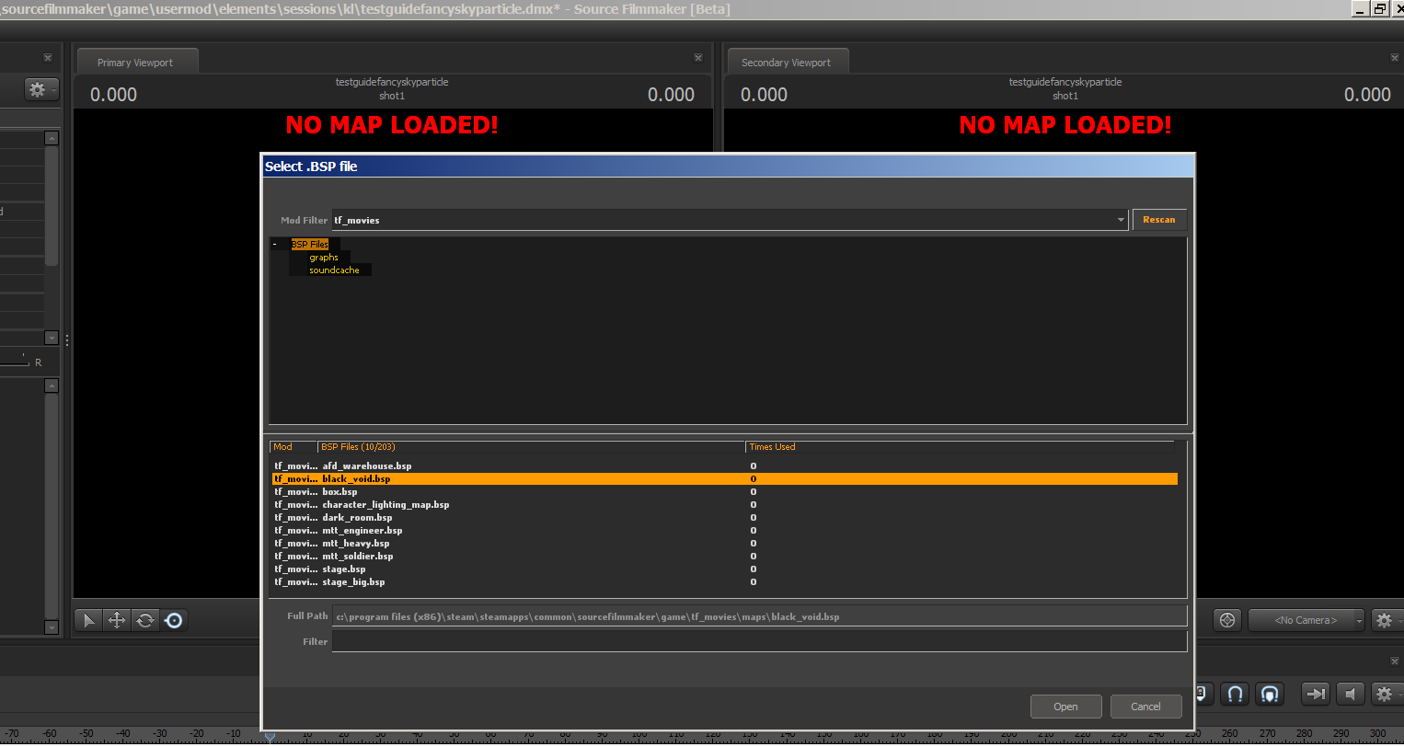Select stage_big.bsp in the file list
1404x747 pixels.
click(x=353, y=582)
